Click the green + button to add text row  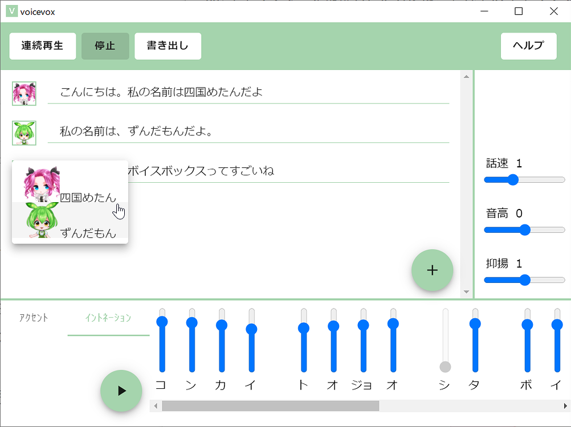point(432,270)
